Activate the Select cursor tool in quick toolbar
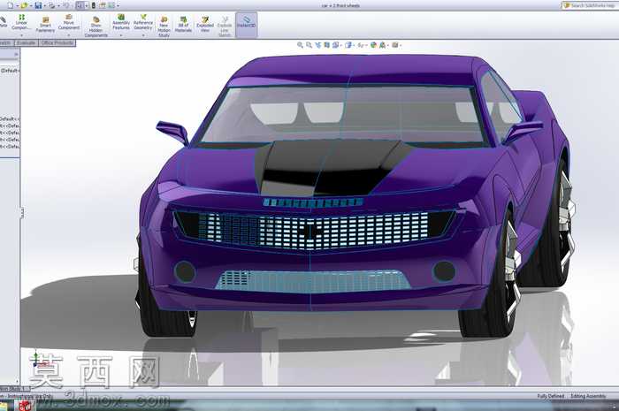Viewport: 619px width, 411px height. (80, 5)
